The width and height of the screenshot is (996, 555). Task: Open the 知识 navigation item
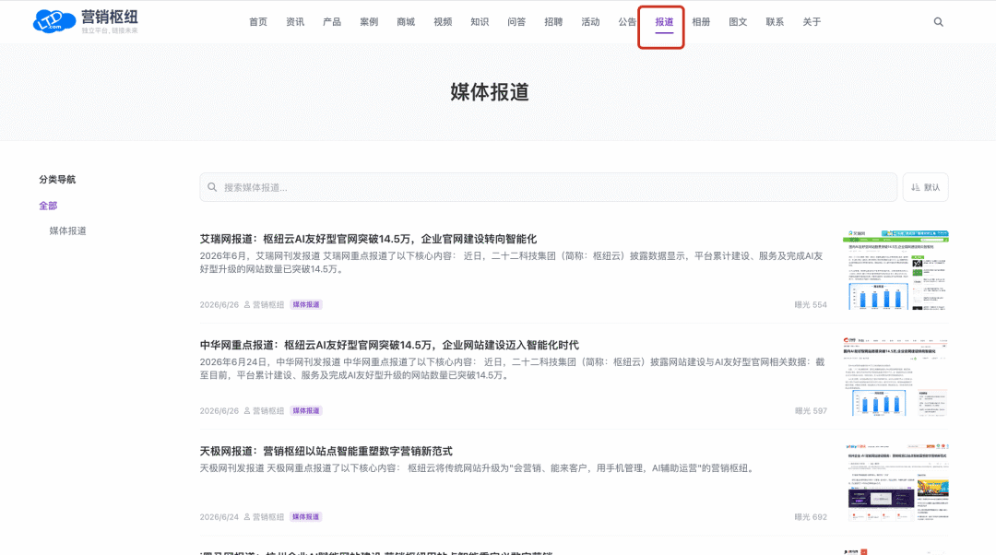pyautogui.click(x=480, y=21)
